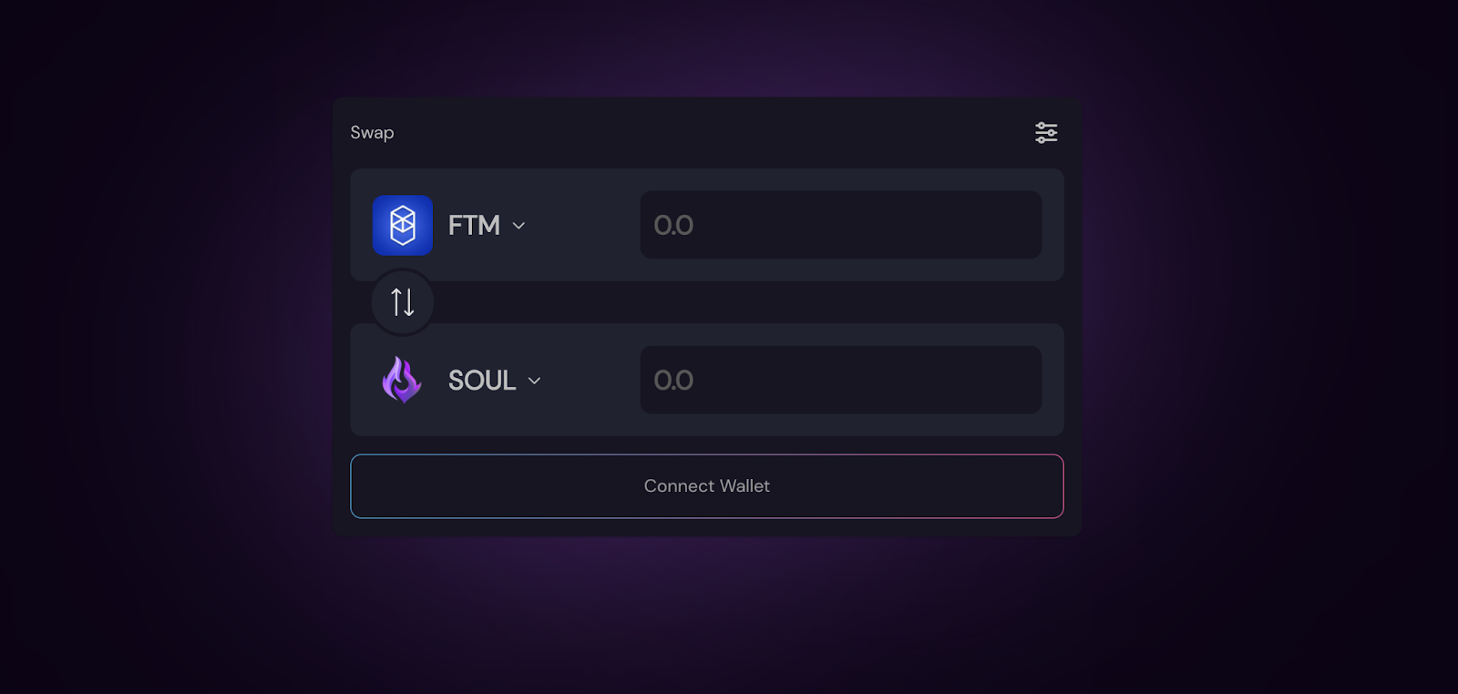Expand the chevron next to FTM
This screenshot has width=1458, height=694.
click(519, 226)
